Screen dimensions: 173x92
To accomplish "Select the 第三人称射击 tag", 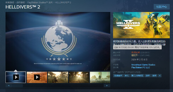I will coord(137,75).
